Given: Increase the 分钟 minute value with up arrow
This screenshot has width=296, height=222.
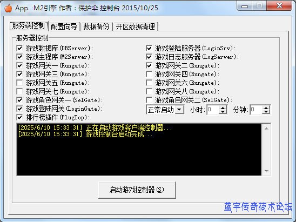Looking at the screenshot, I should [266, 107].
